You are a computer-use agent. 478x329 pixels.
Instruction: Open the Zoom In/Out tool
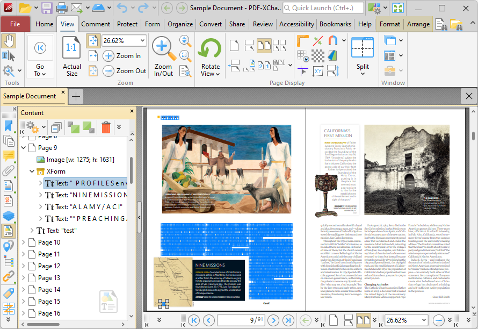163,56
